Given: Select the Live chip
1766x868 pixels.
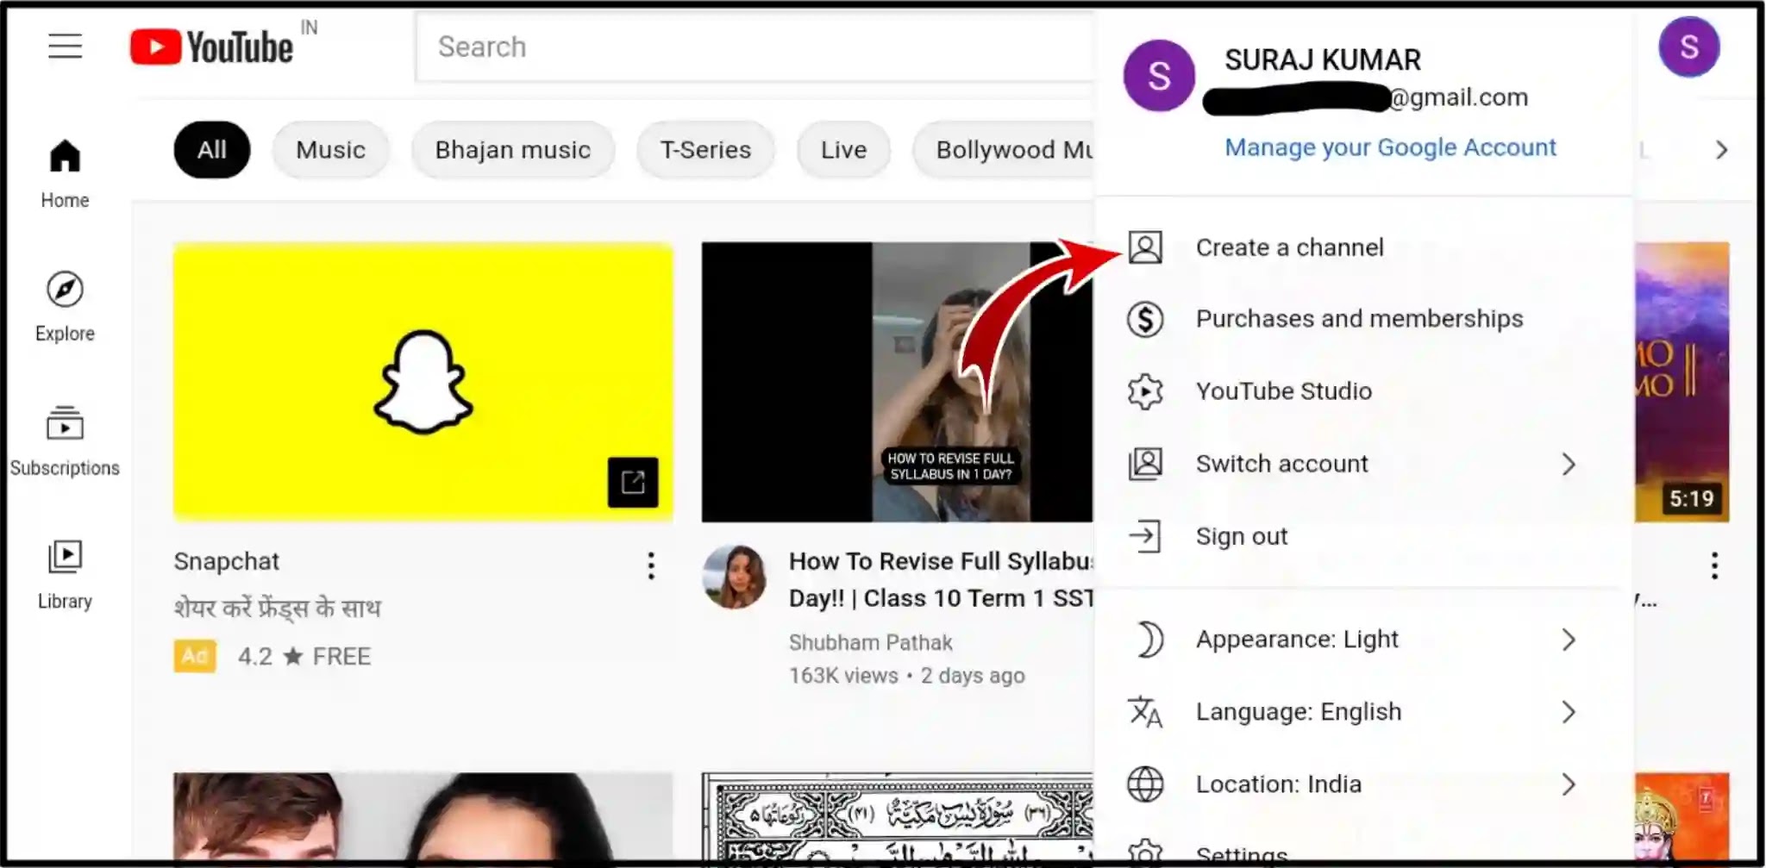Looking at the screenshot, I should tap(843, 150).
